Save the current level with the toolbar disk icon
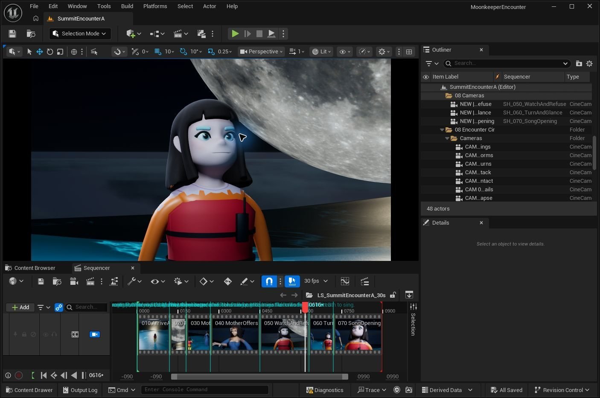Viewport: 600px width, 398px height. [x=12, y=34]
